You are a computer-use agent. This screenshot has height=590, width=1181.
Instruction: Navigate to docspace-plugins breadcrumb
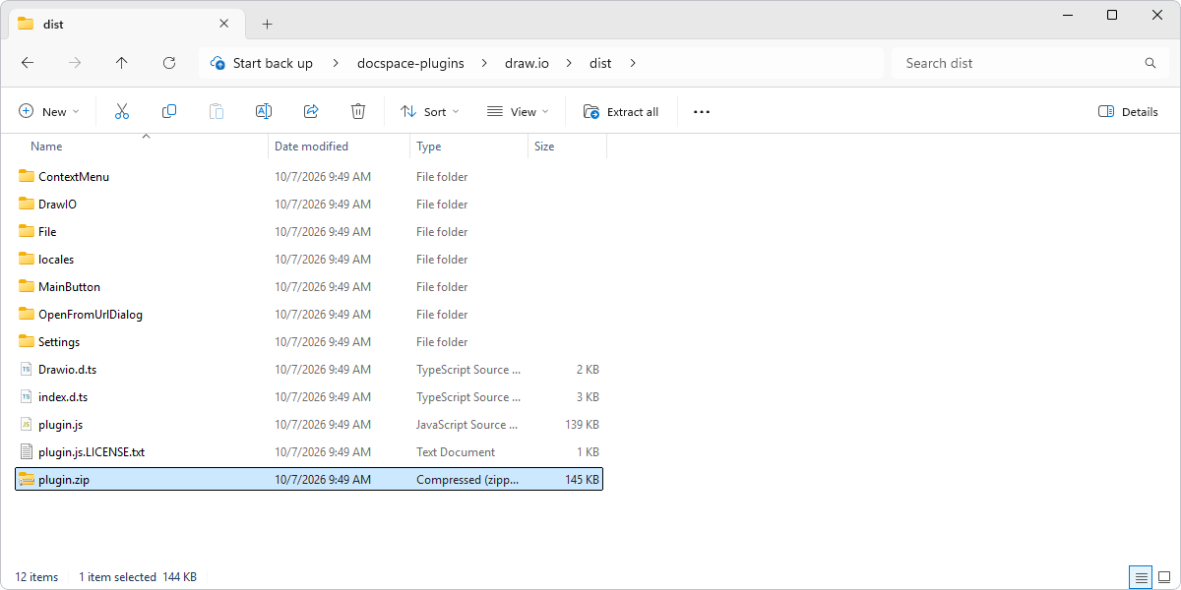coord(408,63)
